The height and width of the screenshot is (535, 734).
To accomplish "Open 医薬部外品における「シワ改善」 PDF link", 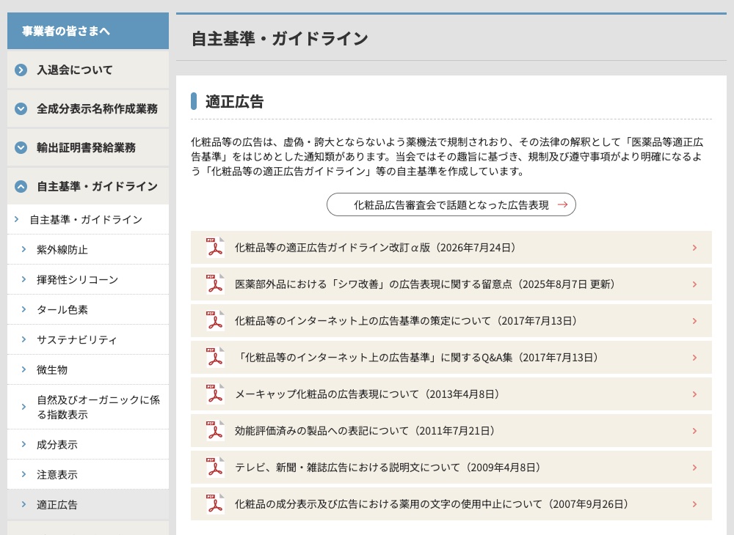I will 451,284.
